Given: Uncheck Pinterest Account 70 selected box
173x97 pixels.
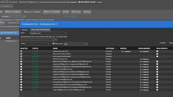Looking at the screenshot, I should click(21, 59).
